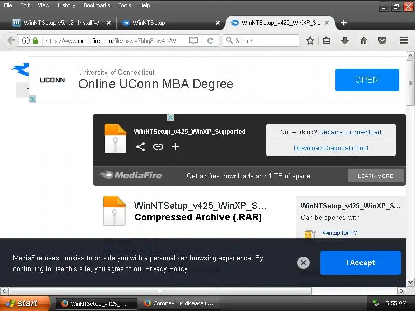Click Download Diagnostic Tool link
Viewport: 415px width, 311px height.
click(331, 148)
